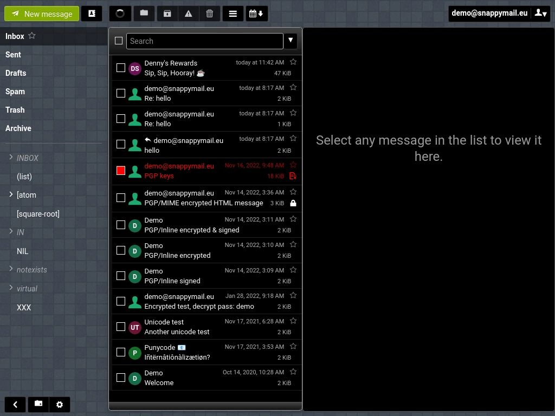Click the red flag swatch on 'PGP keys'
The width and height of the screenshot is (555, 416).
point(120,171)
